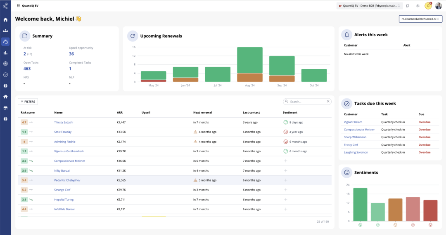Open the checkmark tasks sidebar icon

pyautogui.click(x=5, y=75)
